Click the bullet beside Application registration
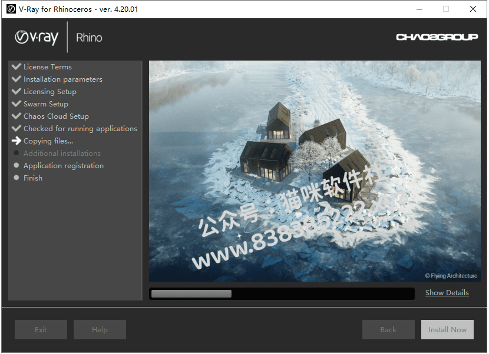This screenshot has width=489, height=354. (x=16, y=165)
